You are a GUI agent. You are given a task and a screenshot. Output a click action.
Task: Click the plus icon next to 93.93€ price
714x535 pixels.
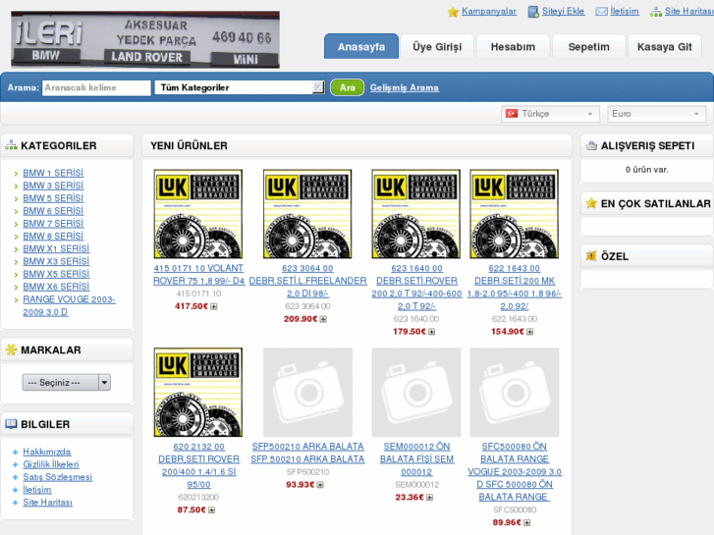tap(320, 485)
